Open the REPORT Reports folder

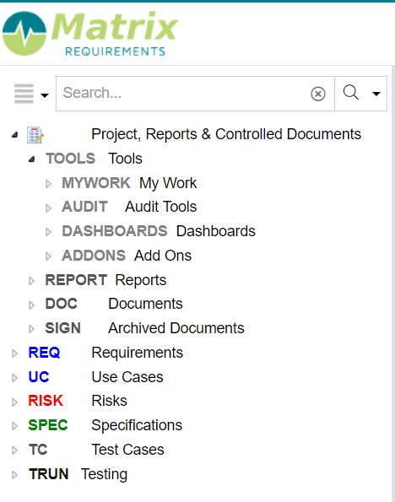pyautogui.click(x=106, y=280)
